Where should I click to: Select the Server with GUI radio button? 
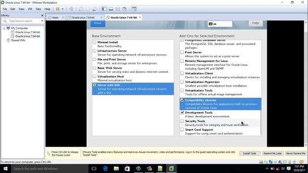[94, 85]
